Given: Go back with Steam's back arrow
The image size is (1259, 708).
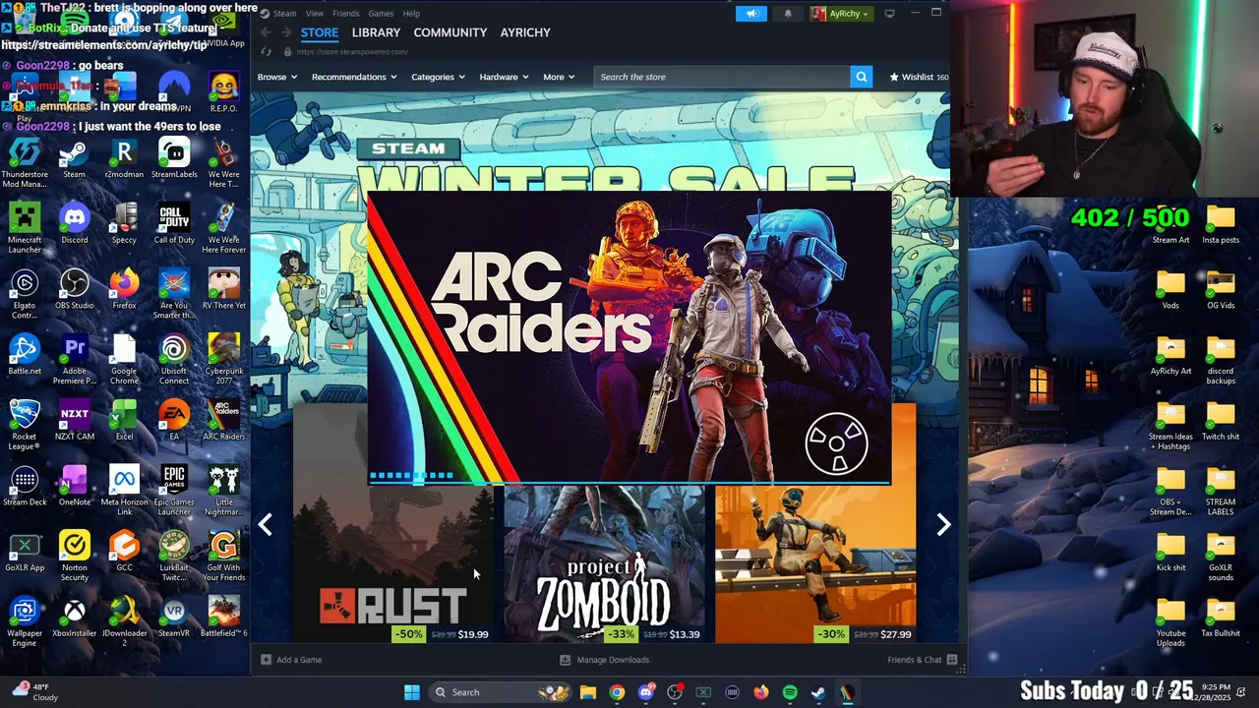Looking at the screenshot, I should (x=266, y=32).
